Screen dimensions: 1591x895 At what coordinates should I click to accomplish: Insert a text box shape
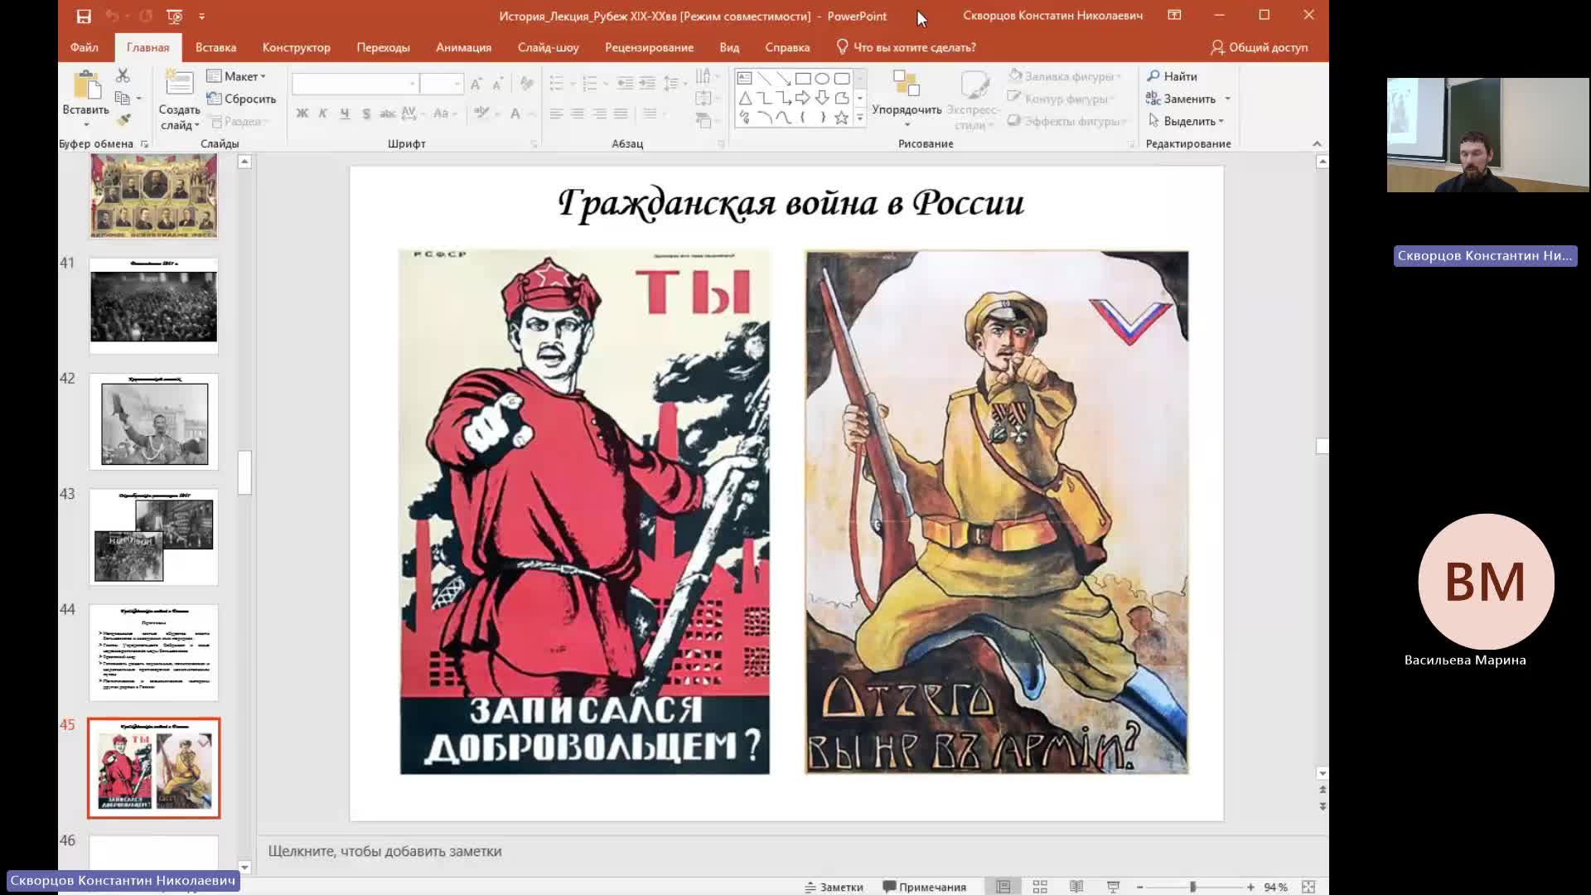tap(744, 79)
